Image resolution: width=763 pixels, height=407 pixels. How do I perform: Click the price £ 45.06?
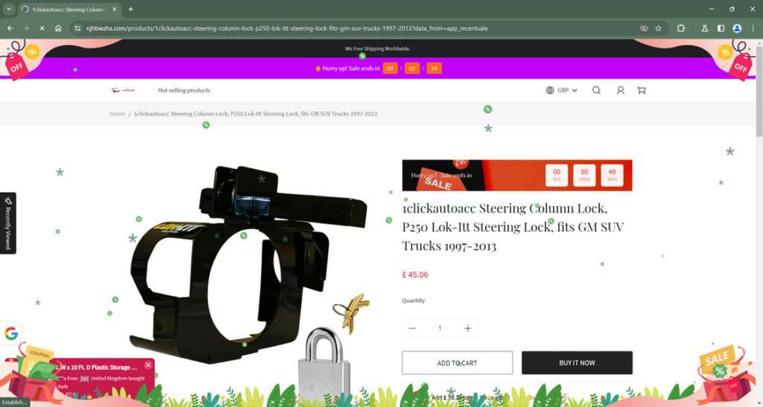coord(415,275)
